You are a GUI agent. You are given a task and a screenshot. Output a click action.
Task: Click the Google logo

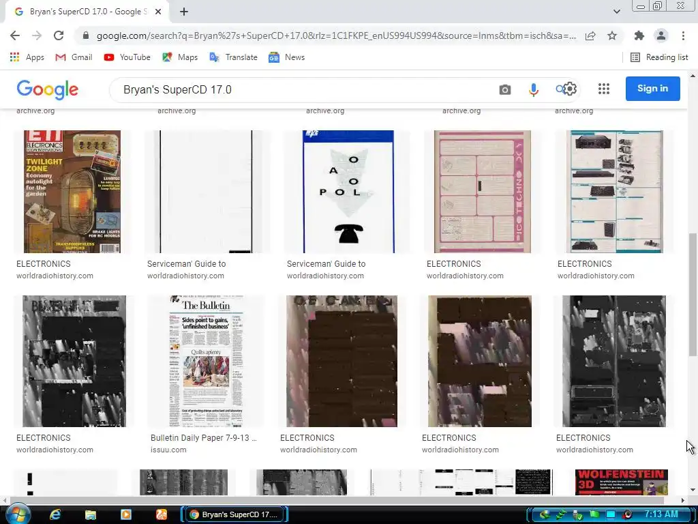click(x=48, y=89)
